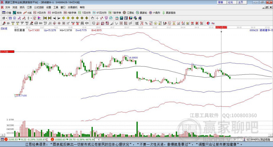The image size is (273, 147).
Task: Click the 16.9900 high price label
Action: click(x=133, y=58)
